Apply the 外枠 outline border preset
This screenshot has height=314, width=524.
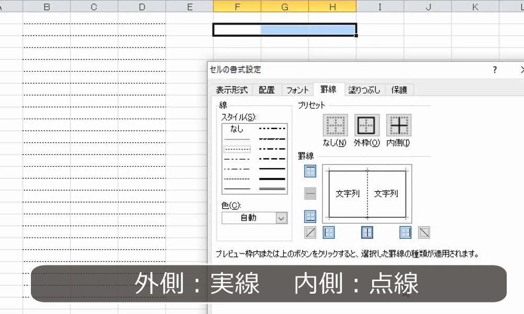[366, 124]
